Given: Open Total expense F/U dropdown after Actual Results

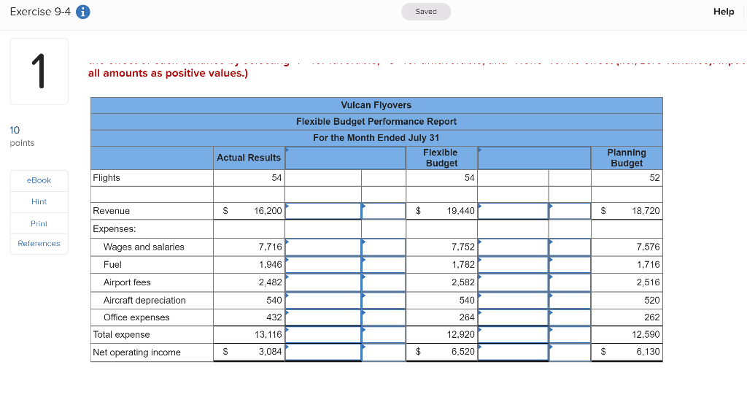Looking at the screenshot, I should 384,334.
